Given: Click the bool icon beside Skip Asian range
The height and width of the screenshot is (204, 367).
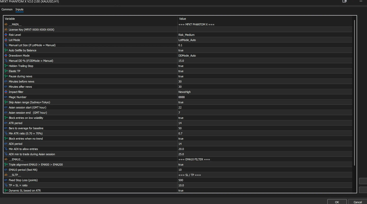Looking at the screenshot, I should (x=6, y=102).
